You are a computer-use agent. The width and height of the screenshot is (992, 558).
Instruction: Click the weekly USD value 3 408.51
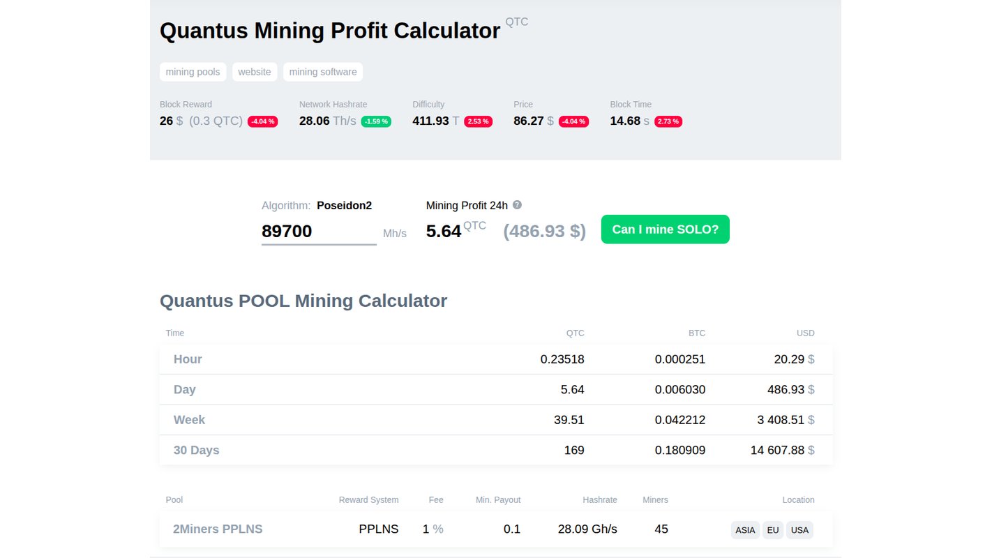click(781, 420)
